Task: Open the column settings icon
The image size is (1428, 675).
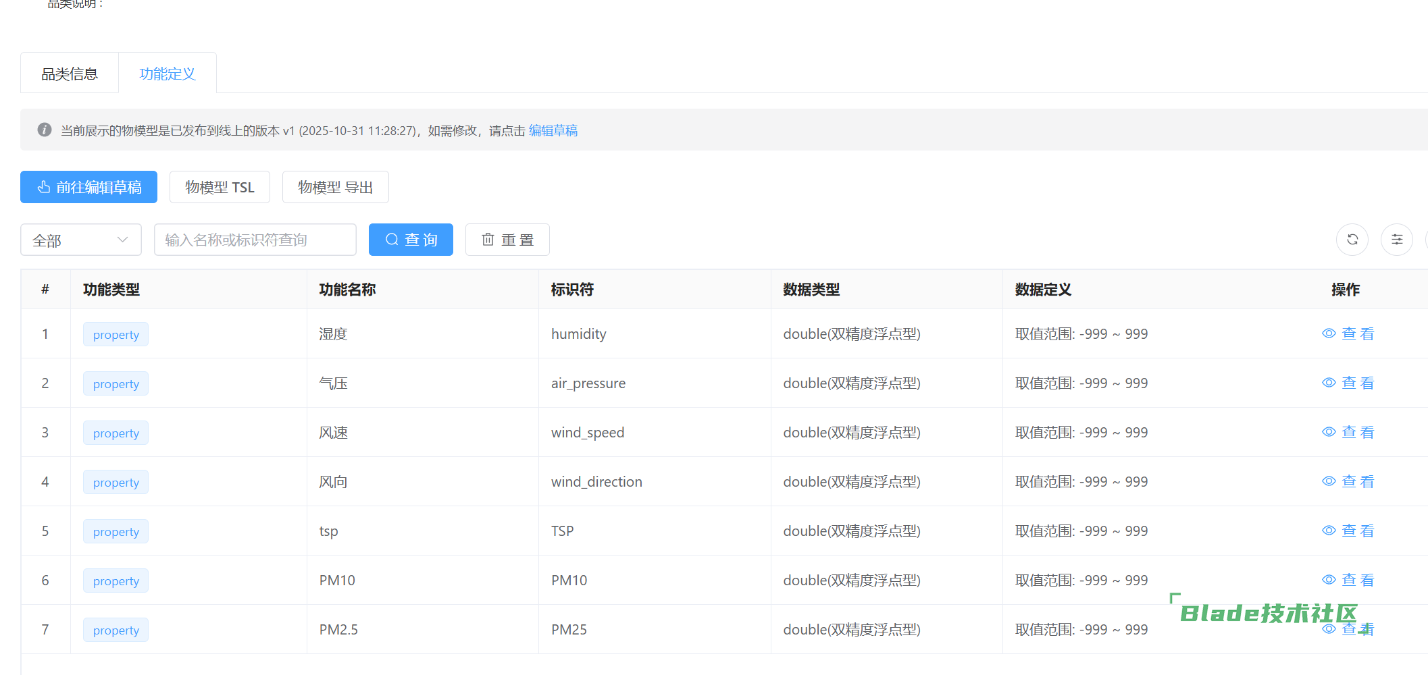Action: (x=1396, y=240)
